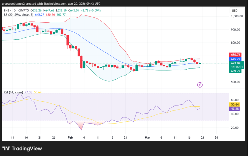Click the green 609.77 lower band price tag
Viewport: 248px width, 156px height.
click(x=235, y=71)
